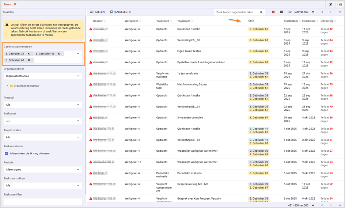This screenshot has width=345, height=208.
Task: Sort by the Uitvoering column
Action: pyautogui.click(x=329, y=21)
